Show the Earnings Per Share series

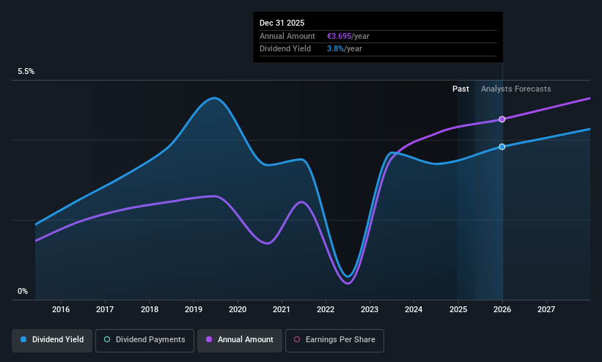[334, 340]
